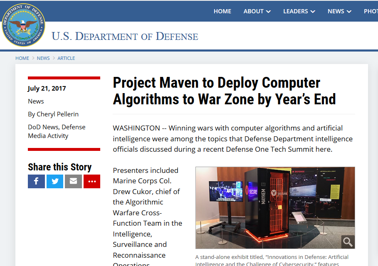Click DoD News, Defense Media Activity text
378x266 pixels.
point(57,131)
